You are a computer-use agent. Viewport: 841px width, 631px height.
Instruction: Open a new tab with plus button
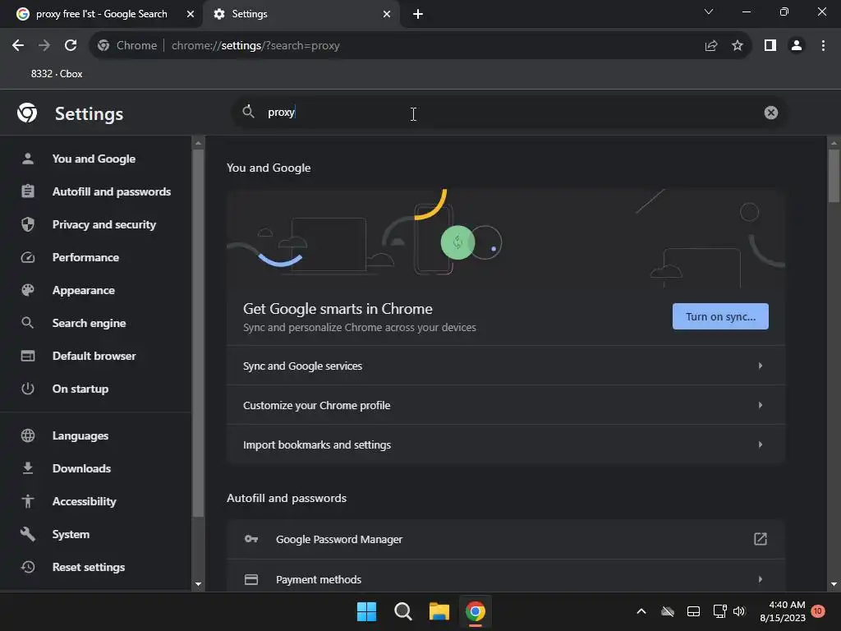coord(418,14)
